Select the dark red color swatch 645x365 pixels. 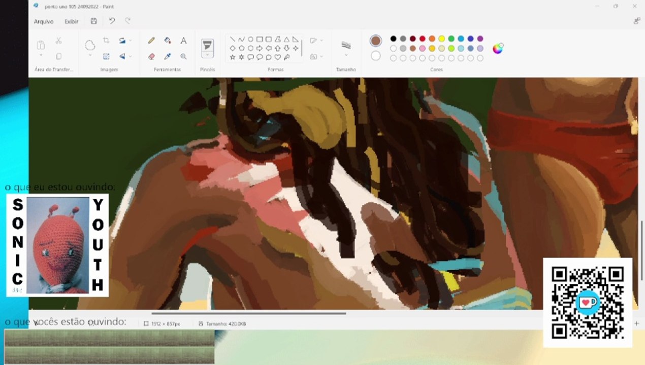click(412, 39)
